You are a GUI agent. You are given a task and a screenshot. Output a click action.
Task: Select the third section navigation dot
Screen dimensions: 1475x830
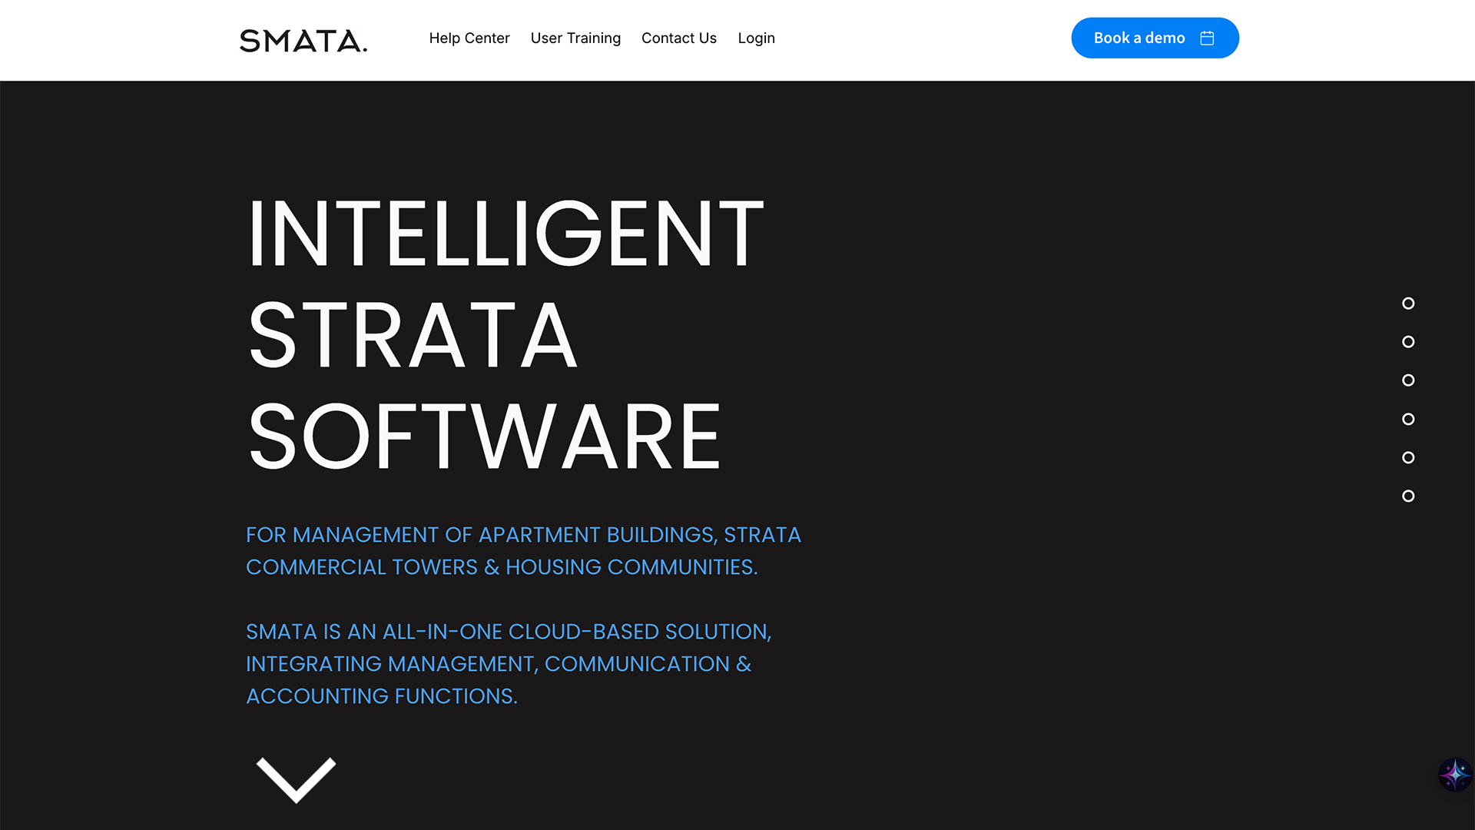(x=1408, y=380)
